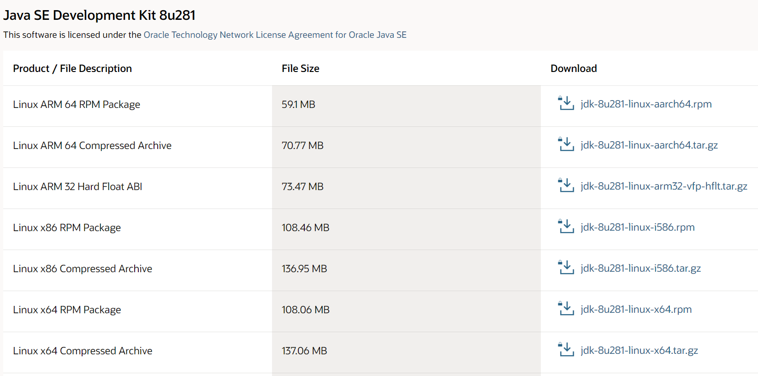Download jdk-8u281-linux-x64.rpm file link

636,310
